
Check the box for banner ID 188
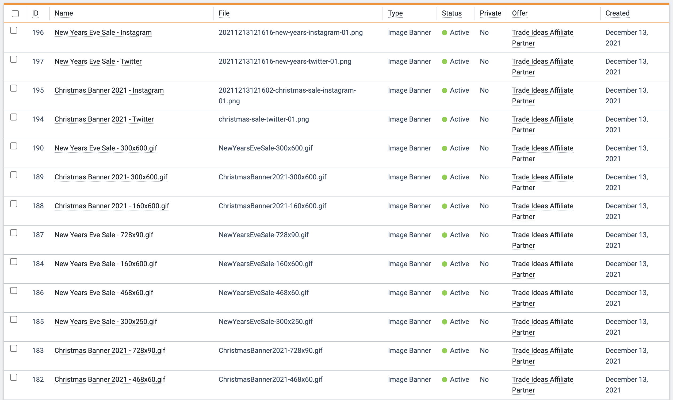pyautogui.click(x=14, y=204)
